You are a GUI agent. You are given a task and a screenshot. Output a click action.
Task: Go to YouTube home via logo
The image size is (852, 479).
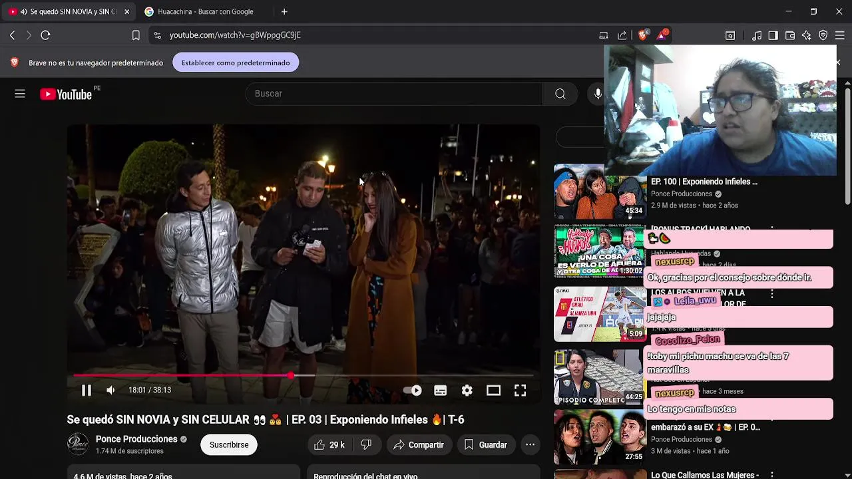65,94
